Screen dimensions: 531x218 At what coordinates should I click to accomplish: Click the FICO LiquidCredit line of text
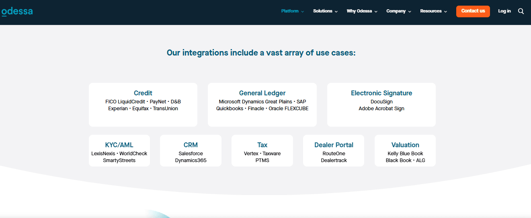pyautogui.click(x=143, y=102)
